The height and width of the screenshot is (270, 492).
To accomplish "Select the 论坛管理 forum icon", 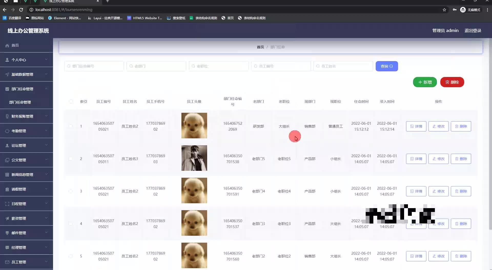I will pyautogui.click(x=7, y=145).
